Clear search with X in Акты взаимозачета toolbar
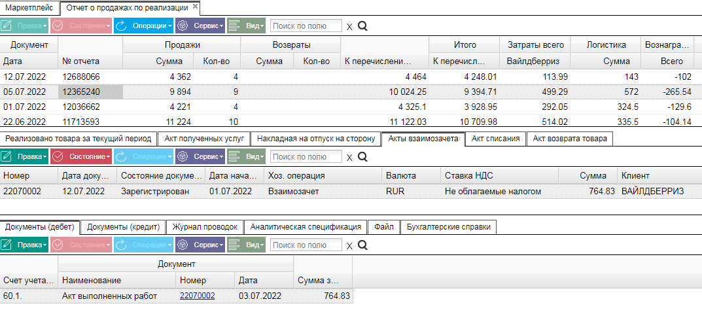This screenshot has height=312, width=702. click(349, 157)
